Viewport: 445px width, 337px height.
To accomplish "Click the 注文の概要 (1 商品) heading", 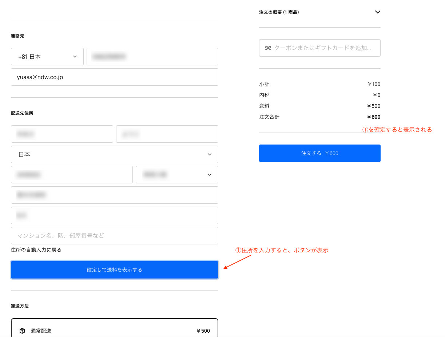I will (x=279, y=12).
